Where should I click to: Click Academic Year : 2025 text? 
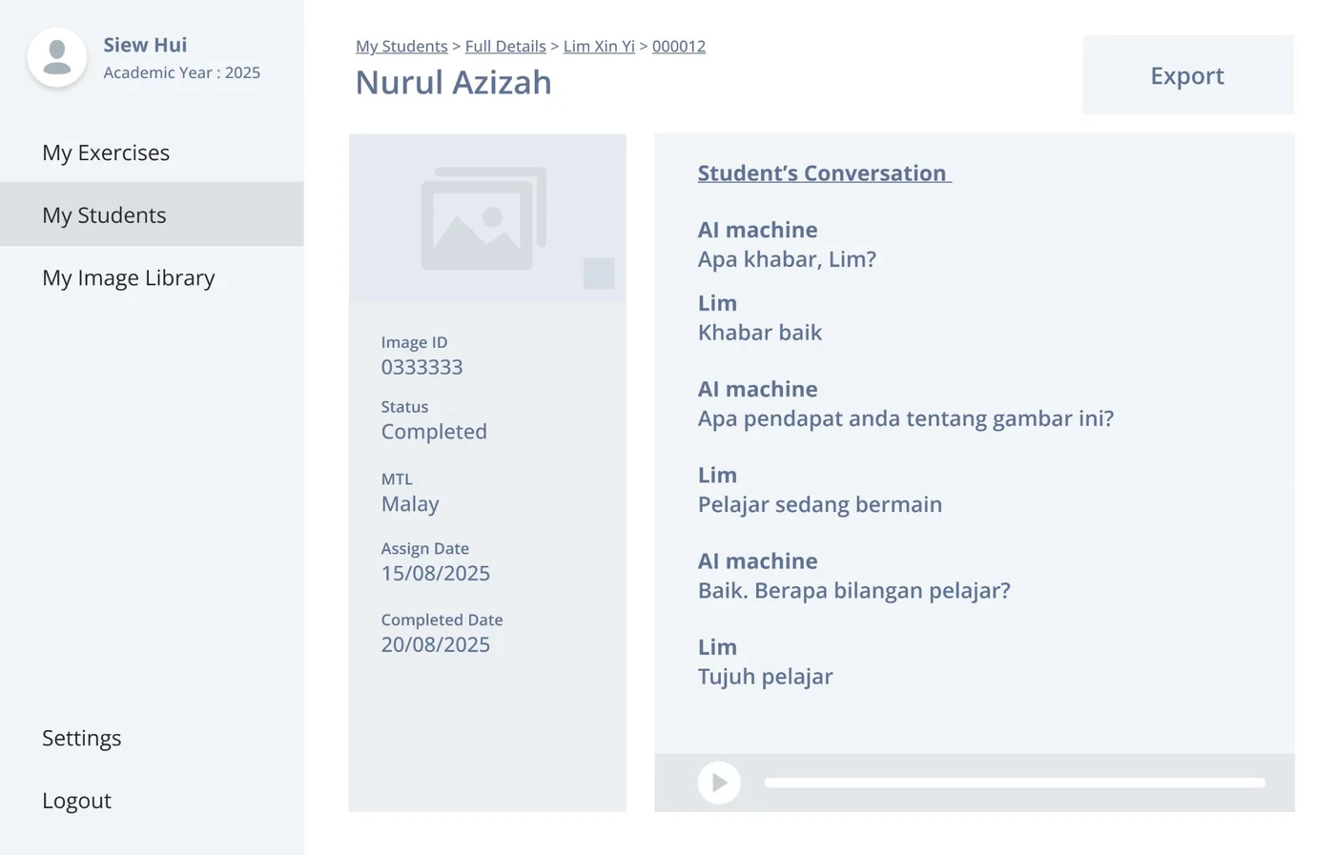181,72
